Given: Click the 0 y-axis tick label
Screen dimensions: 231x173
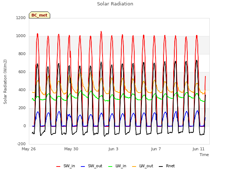Looking at the screenshot, I should (x=25, y=126).
